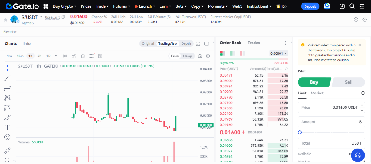Click the Amount input field

click(331, 122)
